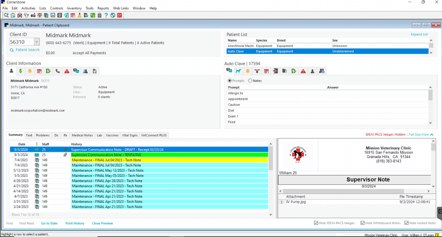Uncheck Hide Whiteboard Notes

click(x=362, y=222)
